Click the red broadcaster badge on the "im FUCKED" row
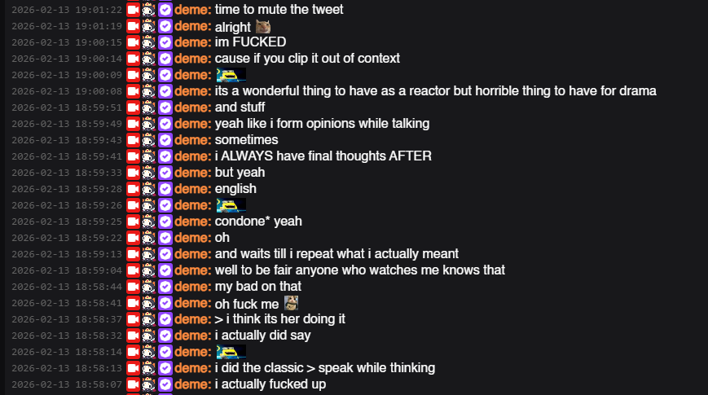Image resolution: width=708 pixels, height=395 pixels. [133, 42]
